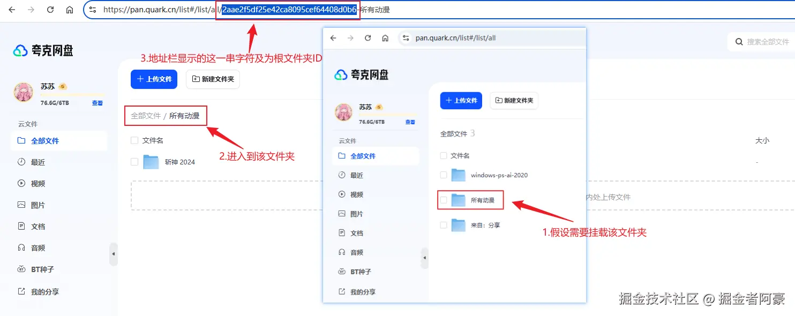Open the 所有动漫 folder icon
The image size is (795, 316).
[x=459, y=200]
